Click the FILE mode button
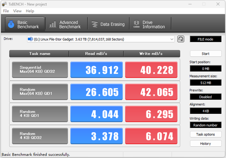 206,39
